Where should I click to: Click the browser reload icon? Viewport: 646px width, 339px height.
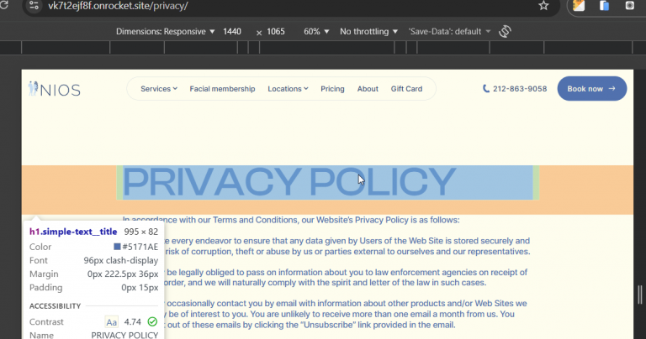coord(3,5)
